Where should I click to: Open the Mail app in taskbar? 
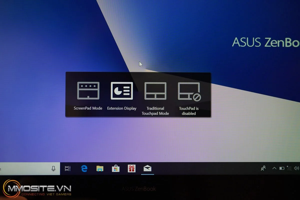[147, 168]
